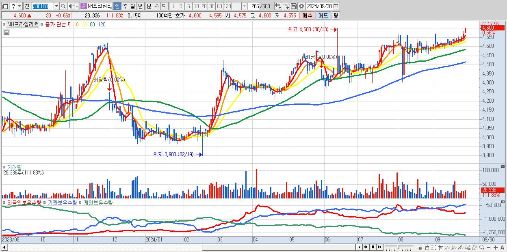The width and height of the screenshot is (507, 252).
Task: Switch to the 분 minute chart period
Action: pos(149,6)
